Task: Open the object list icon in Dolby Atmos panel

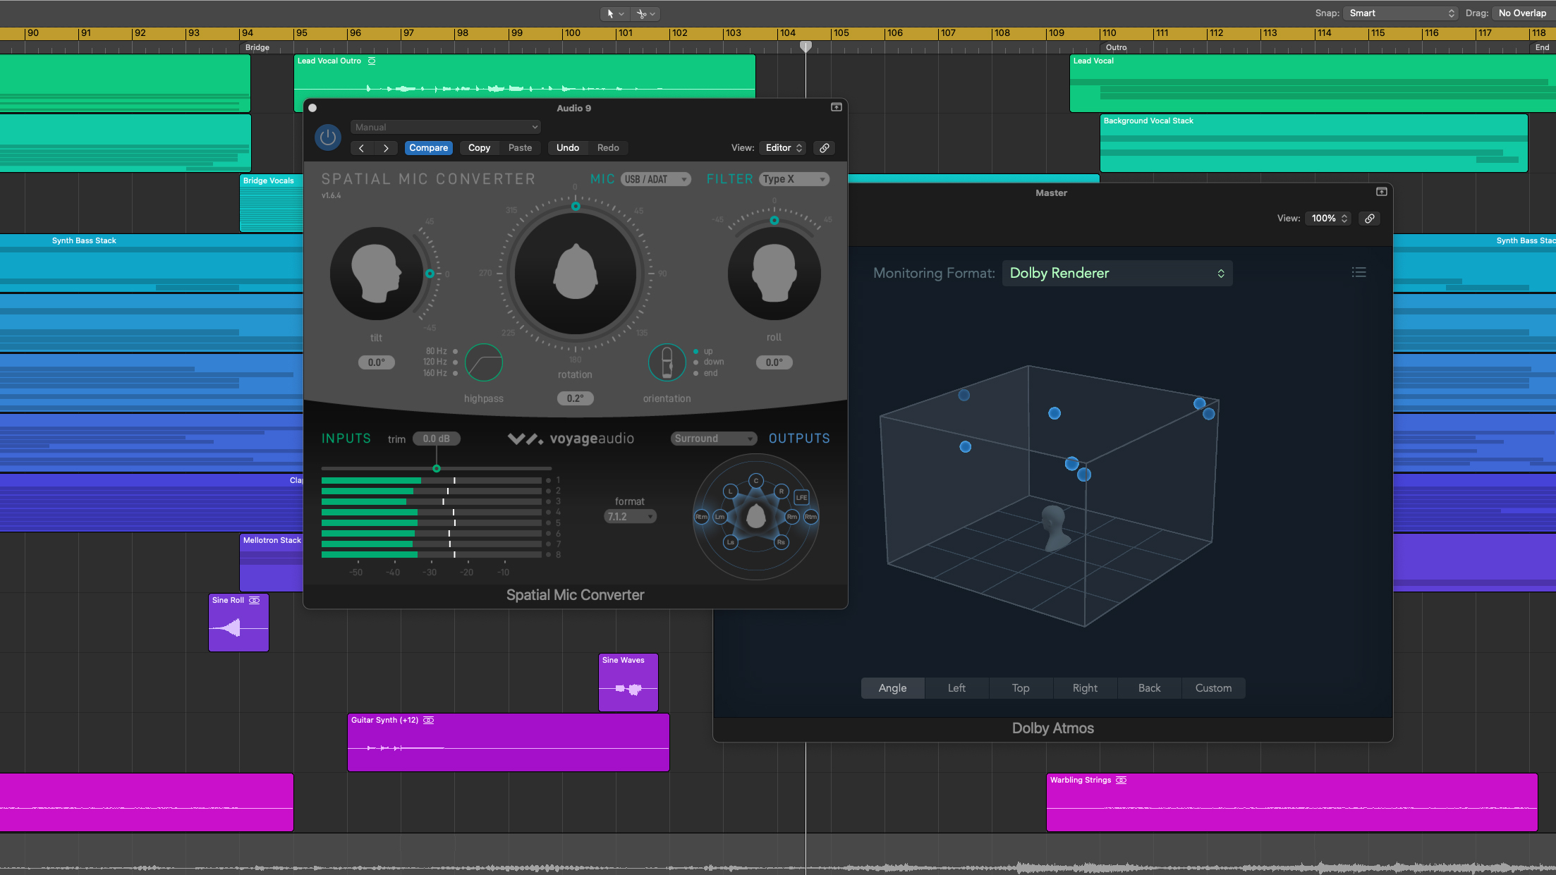Action: (x=1359, y=271)
